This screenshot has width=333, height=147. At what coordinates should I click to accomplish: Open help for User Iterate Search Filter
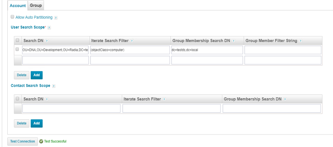point(132,41)
